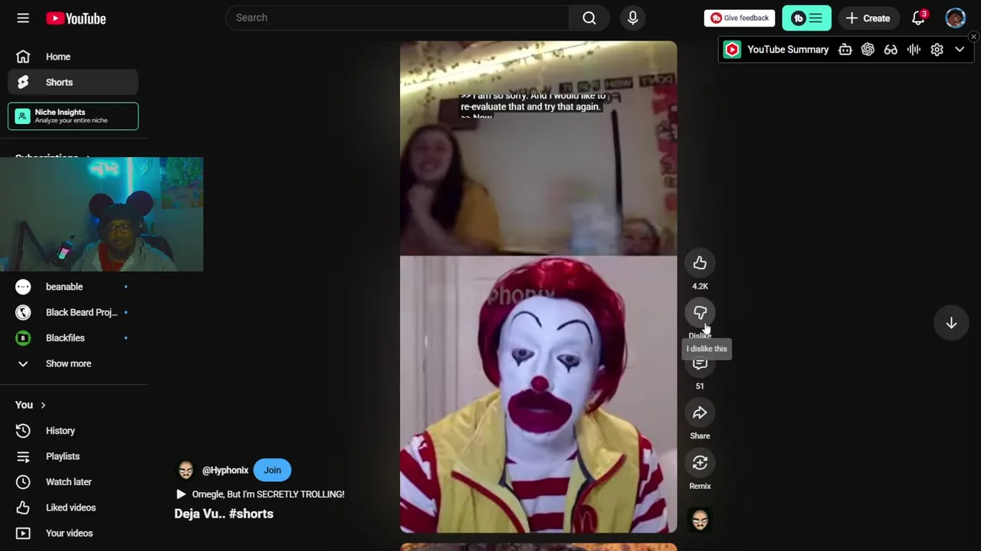981x551 pixels.
Task: Open the sound source thumbnail
Action: coord(700,521)
